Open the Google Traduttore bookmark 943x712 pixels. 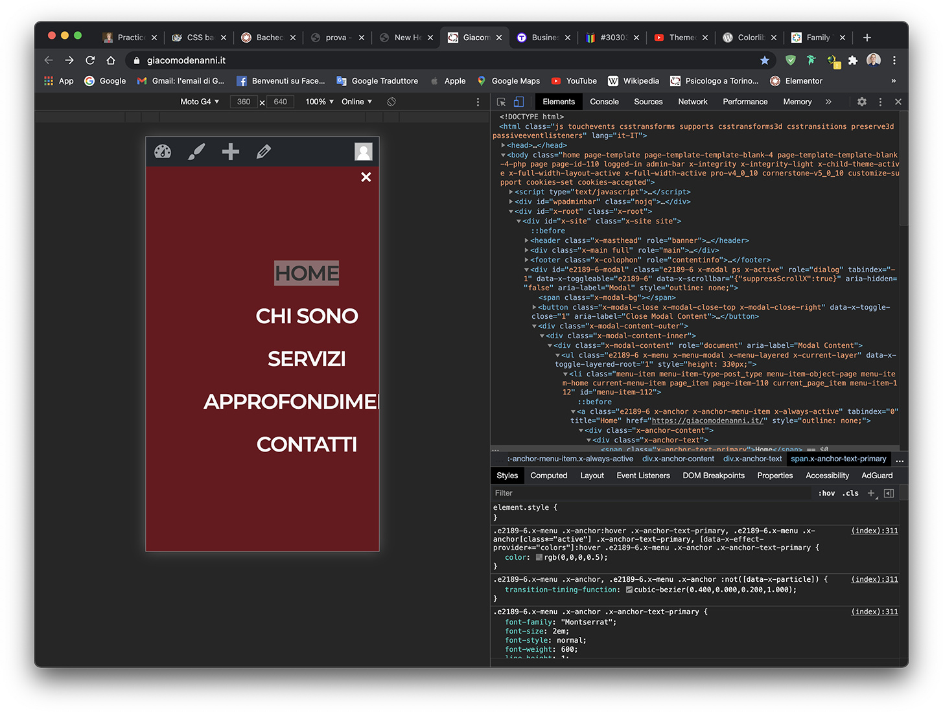click(377, 81)
